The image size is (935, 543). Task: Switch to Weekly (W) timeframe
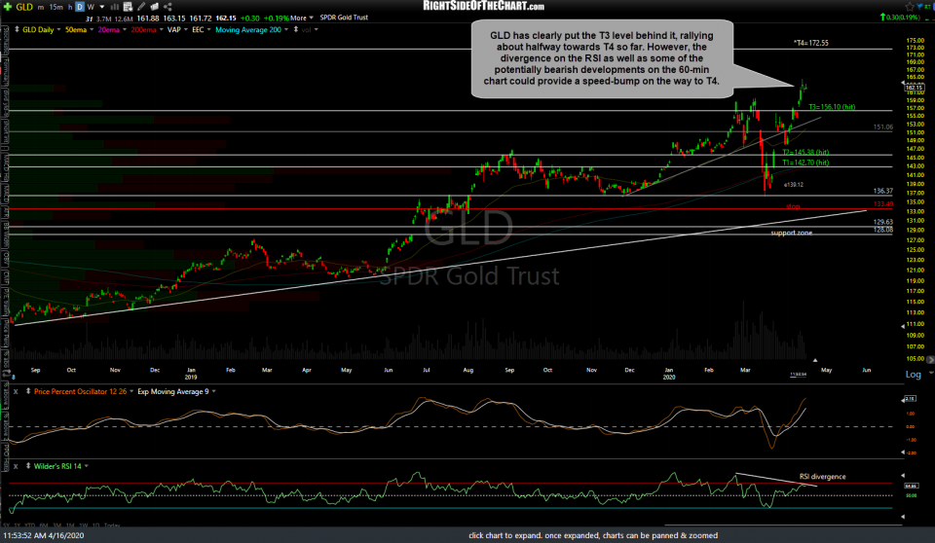point(91,7)
